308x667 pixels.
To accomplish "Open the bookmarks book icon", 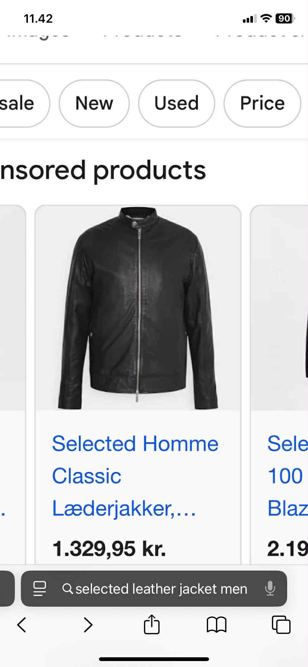I will tap(216, 625).
